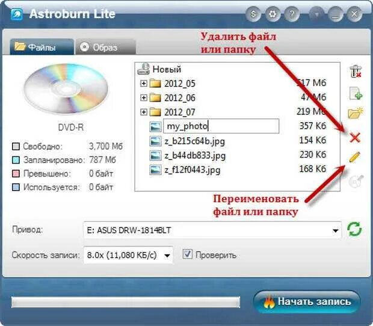
Task: Select the 2012_06 folder name
Action: 180,98
